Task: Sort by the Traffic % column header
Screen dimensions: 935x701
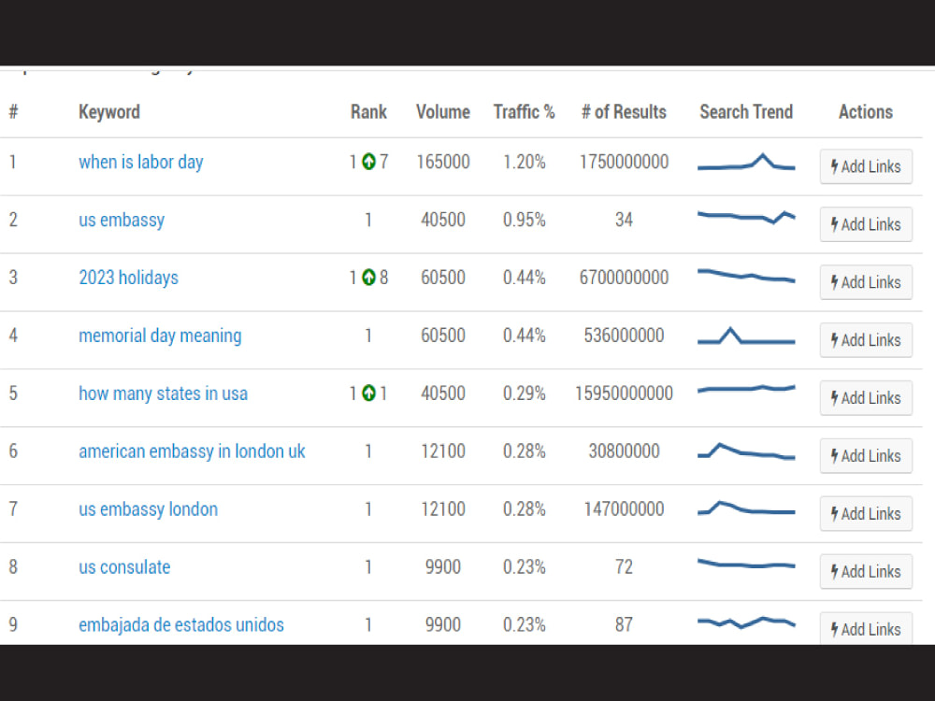Action: (x=524, y=112)
